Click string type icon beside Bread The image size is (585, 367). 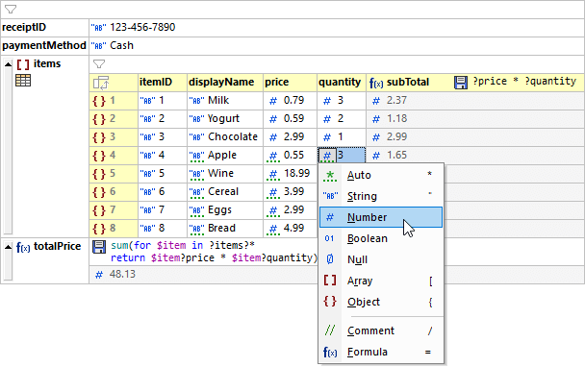click(x=196, y=229)
